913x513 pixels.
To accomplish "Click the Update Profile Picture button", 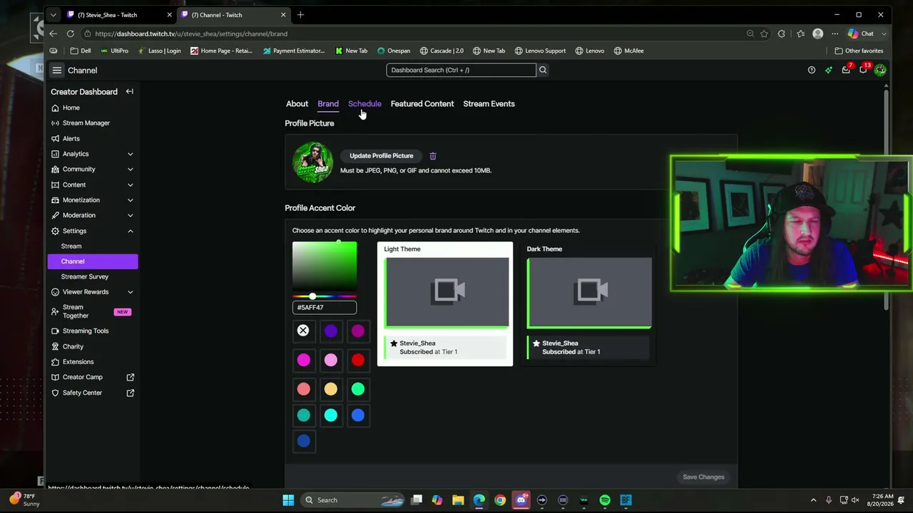I will pyautogui.click(x=382, y=156).
